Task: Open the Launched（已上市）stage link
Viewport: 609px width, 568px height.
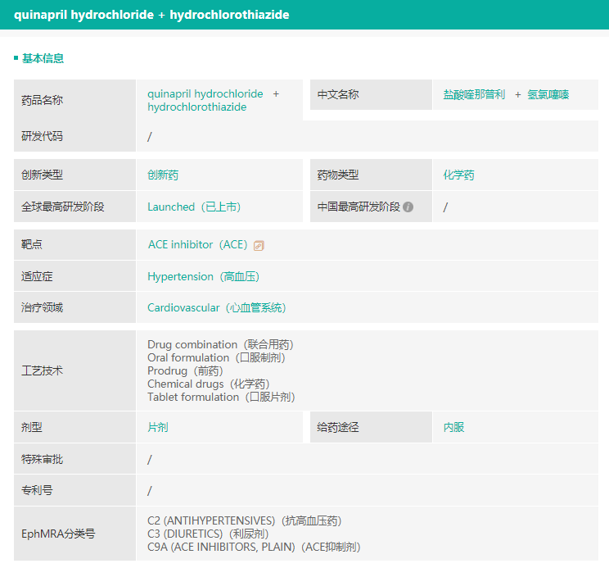Action: pyautogui.click(x=194, y=207)
